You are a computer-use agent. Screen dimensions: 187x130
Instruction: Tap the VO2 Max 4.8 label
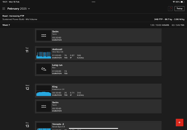58,52
